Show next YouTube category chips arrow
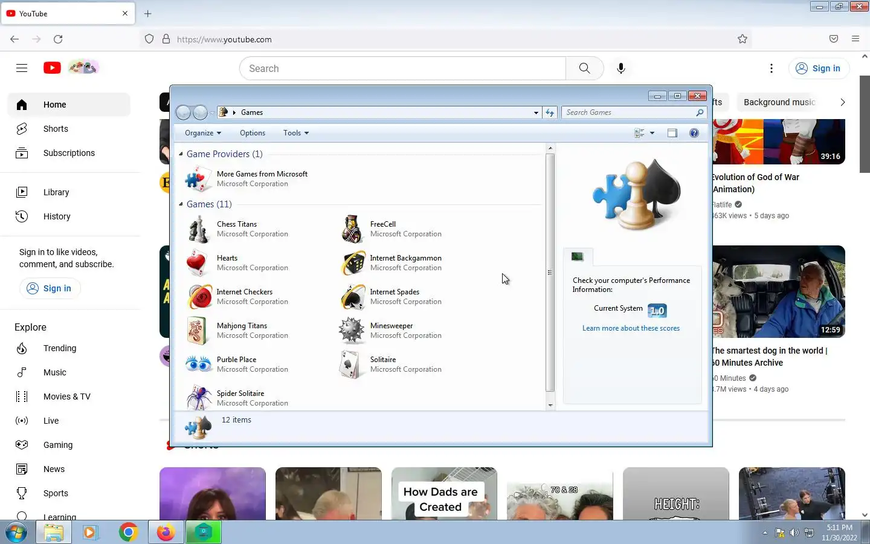Viewport: 870px width, 544px height. coord(842,102)
